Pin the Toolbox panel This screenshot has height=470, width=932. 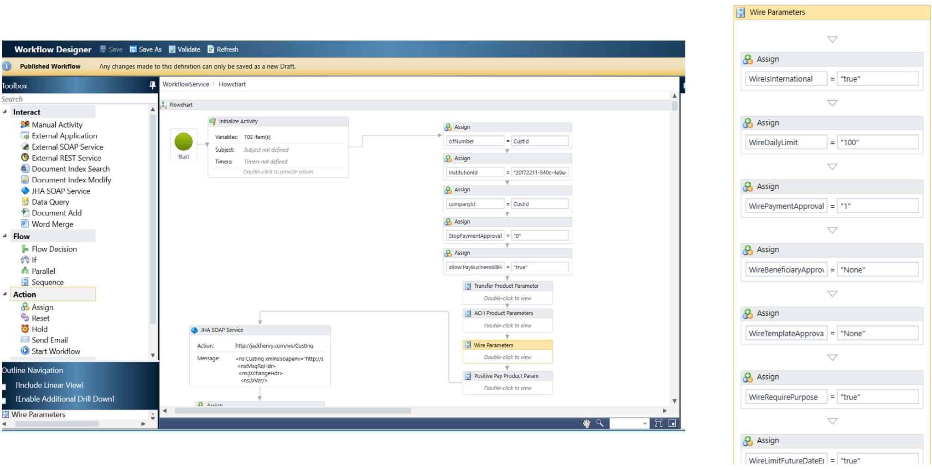[152, 85]
